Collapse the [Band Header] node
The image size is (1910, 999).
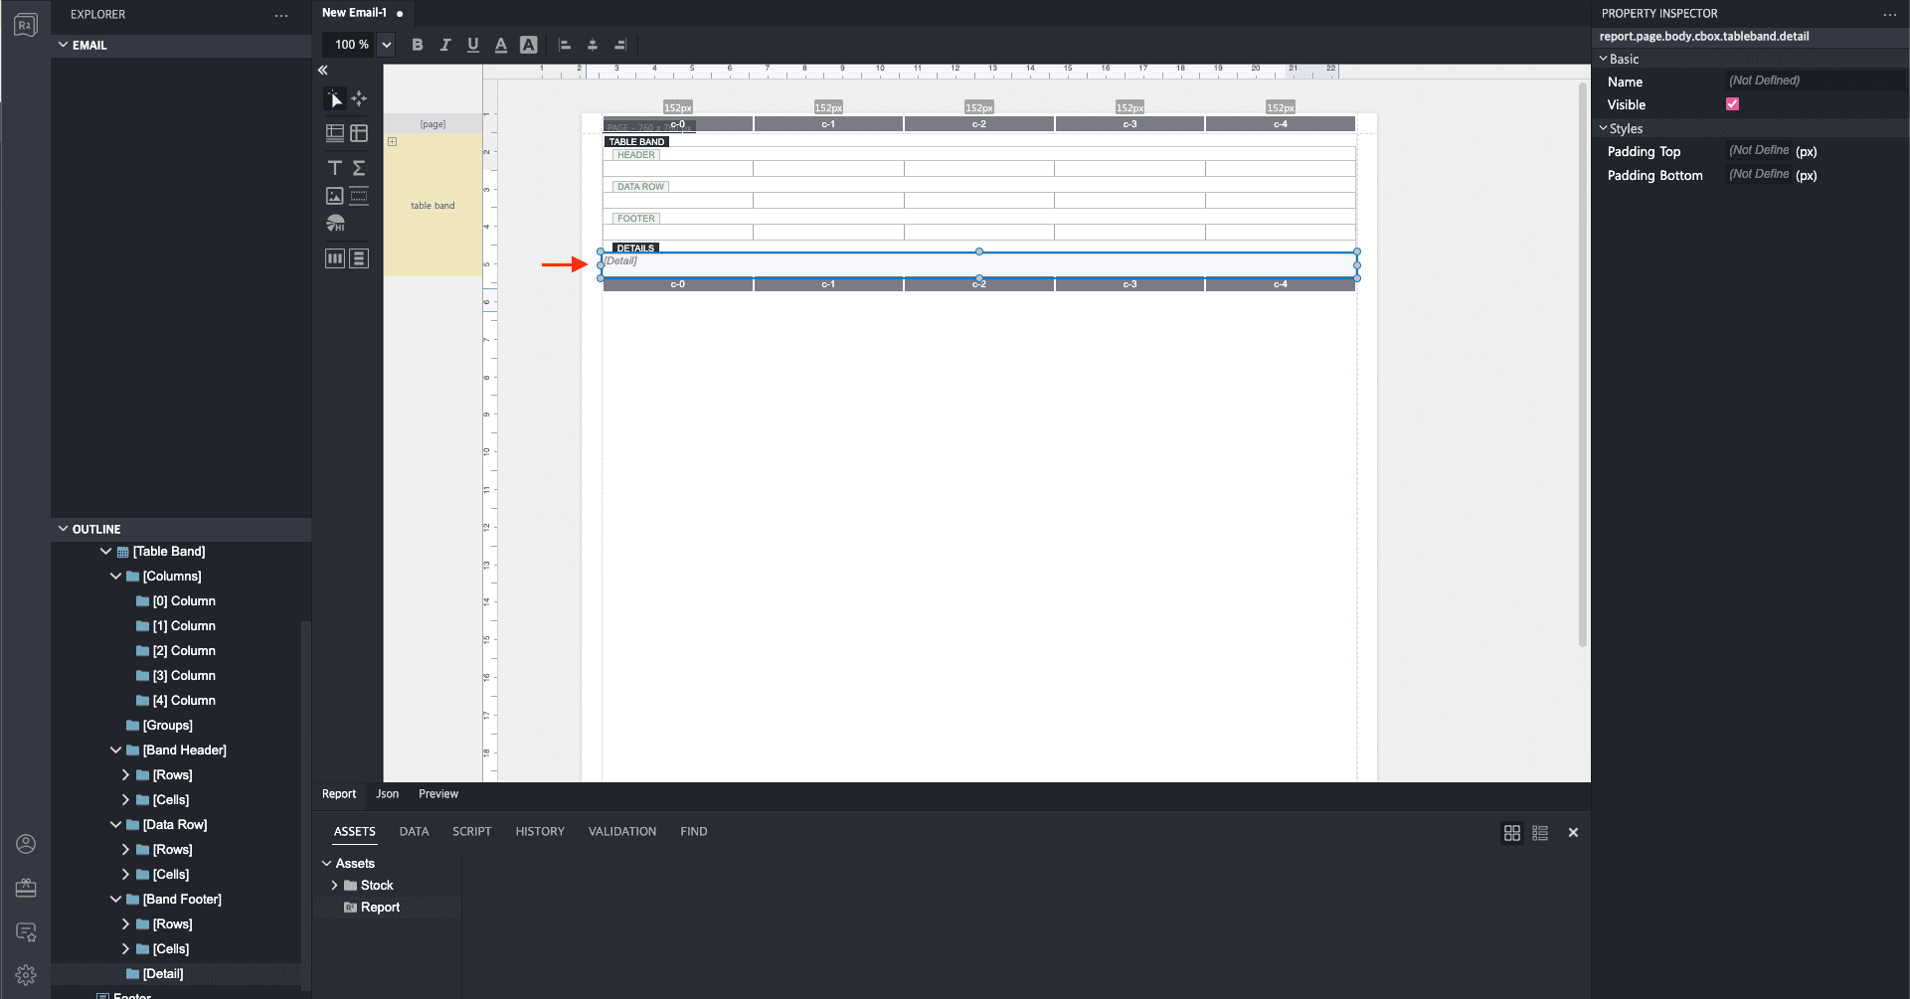[x=115, y=749]
